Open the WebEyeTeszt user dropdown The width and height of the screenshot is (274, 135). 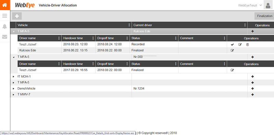(250, 5)
